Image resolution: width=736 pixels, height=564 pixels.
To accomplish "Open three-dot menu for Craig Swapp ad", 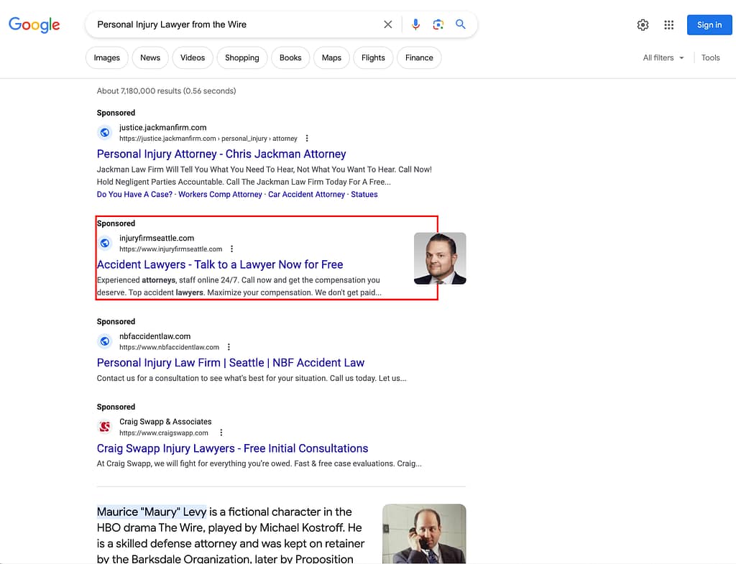I will pyautogui.click(x=221, y=433).
